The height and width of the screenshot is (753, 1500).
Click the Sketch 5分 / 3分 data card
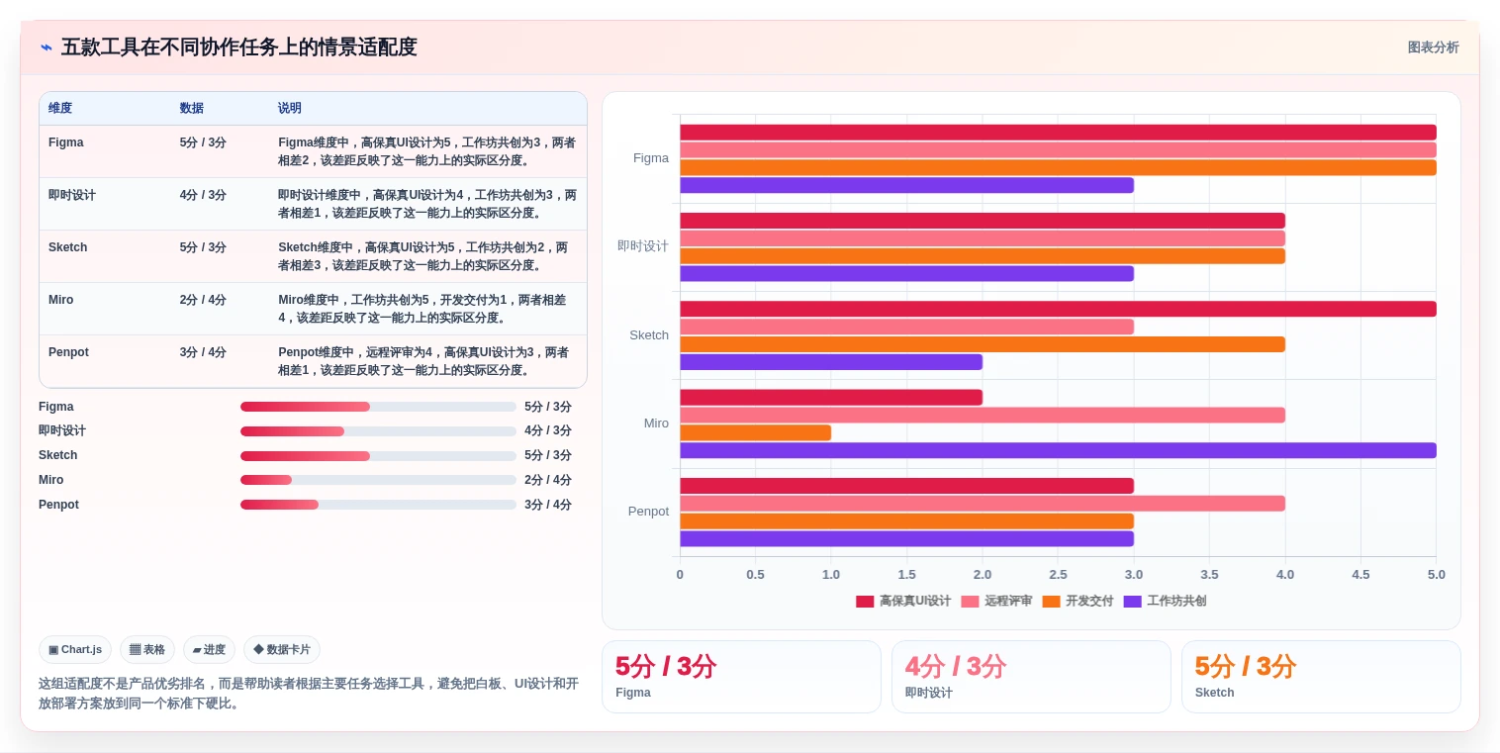click(x=1321, y=677)
